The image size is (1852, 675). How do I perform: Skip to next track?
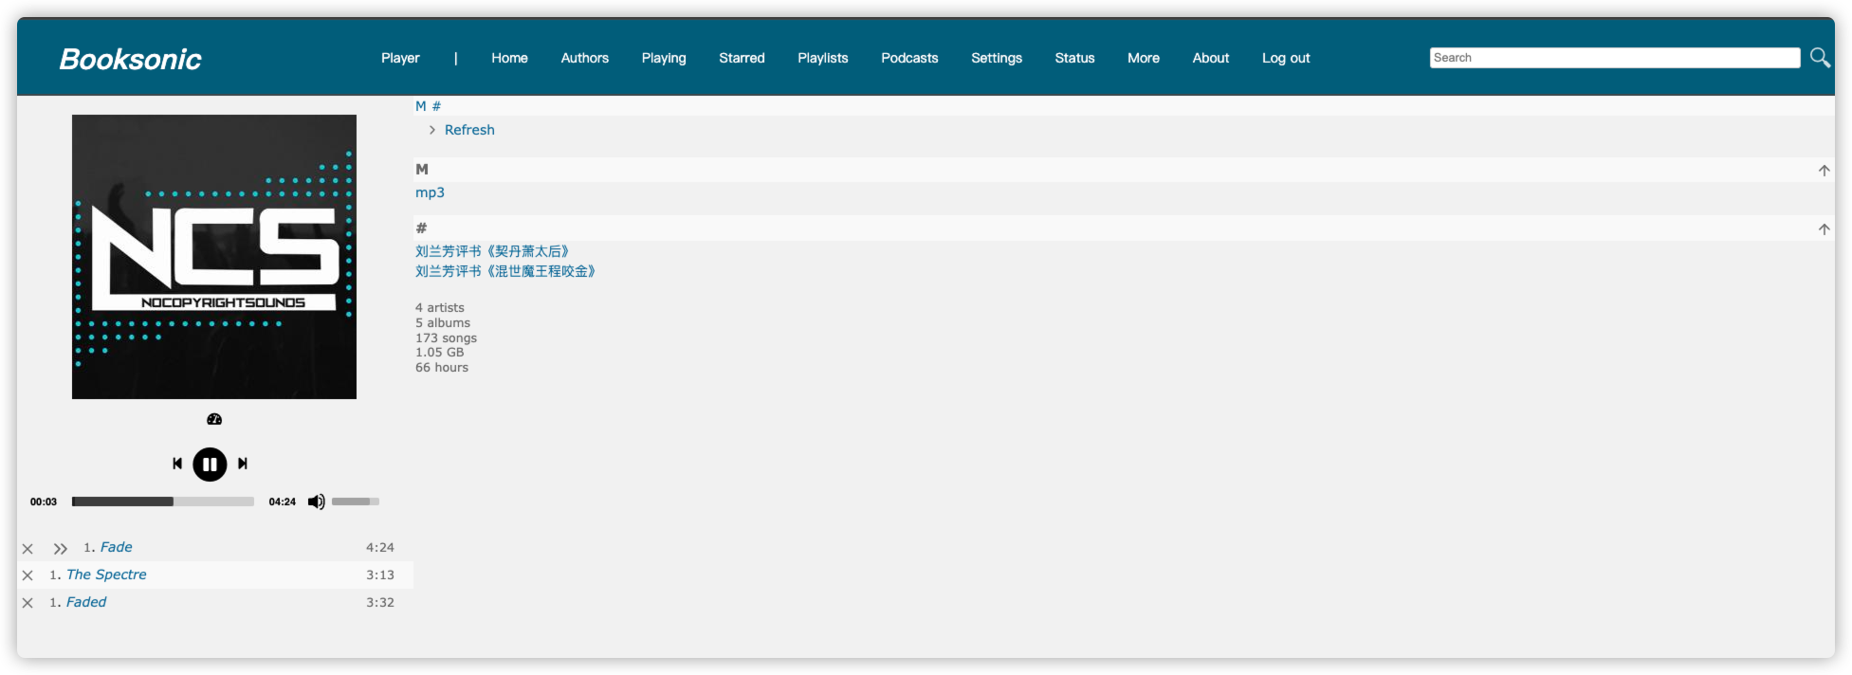click(x=243, y=464)
